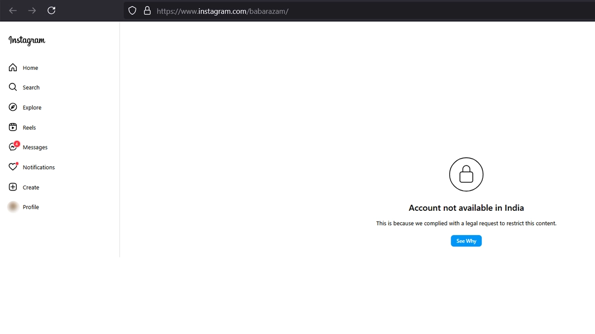Click the Search magnifier icon
This screenshot has width=595, height=334.
(x=13, y=88)
